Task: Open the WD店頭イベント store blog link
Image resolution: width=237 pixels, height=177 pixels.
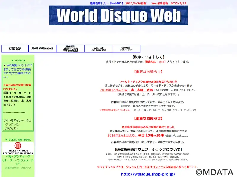Action: coord(18,71)
